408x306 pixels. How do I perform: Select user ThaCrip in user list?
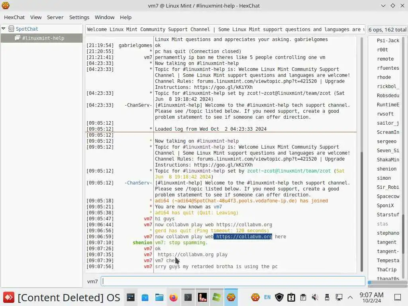pyautogui.click(x=386, y=270)
